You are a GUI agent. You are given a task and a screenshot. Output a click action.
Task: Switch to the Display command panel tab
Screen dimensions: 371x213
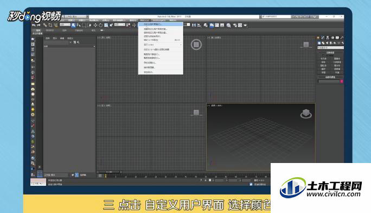point(337,37)
